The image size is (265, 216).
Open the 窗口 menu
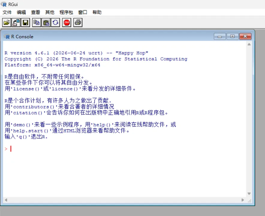[x=83, y=12]
